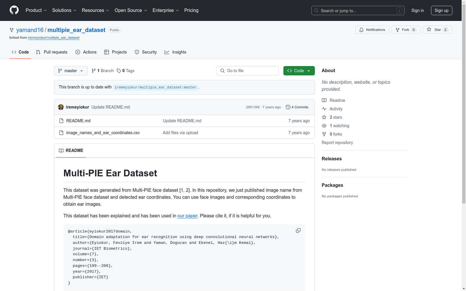Select the README tab in file viewer
The height and width of the screenshot is (291, 466).
coord(71,150)
